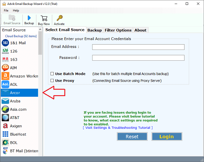The height and width of the screenshot is (162, 204).
Task: Pick the AOL source icon
Action: click(x=5, y=84)
